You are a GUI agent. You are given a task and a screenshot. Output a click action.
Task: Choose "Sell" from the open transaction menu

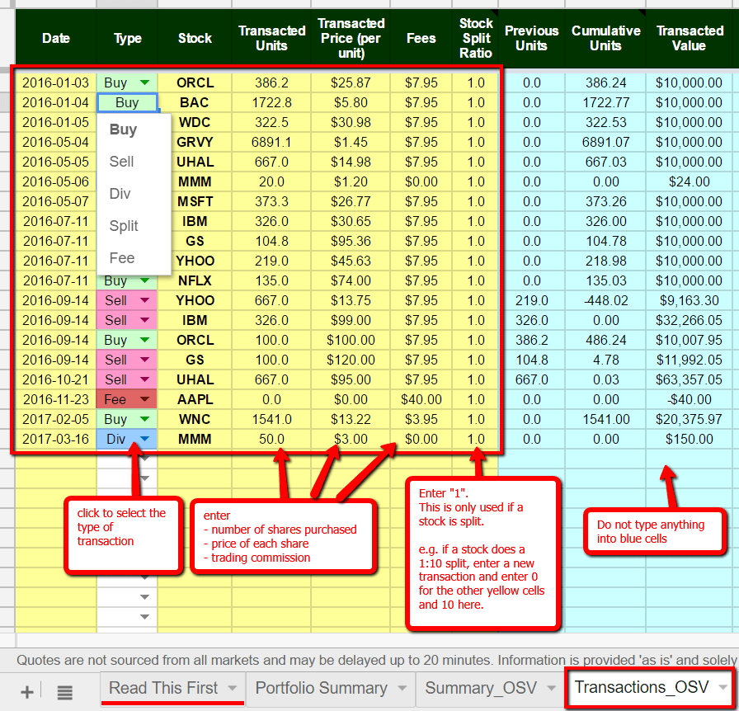121,162
